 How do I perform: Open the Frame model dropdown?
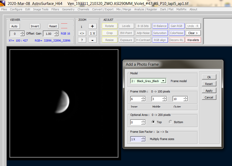[x=163, y=81]
